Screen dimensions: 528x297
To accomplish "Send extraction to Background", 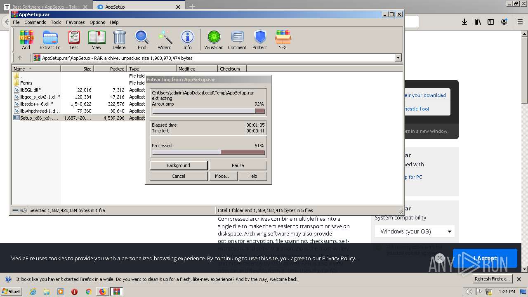I will pyautogui.click(x=178, y=165).
